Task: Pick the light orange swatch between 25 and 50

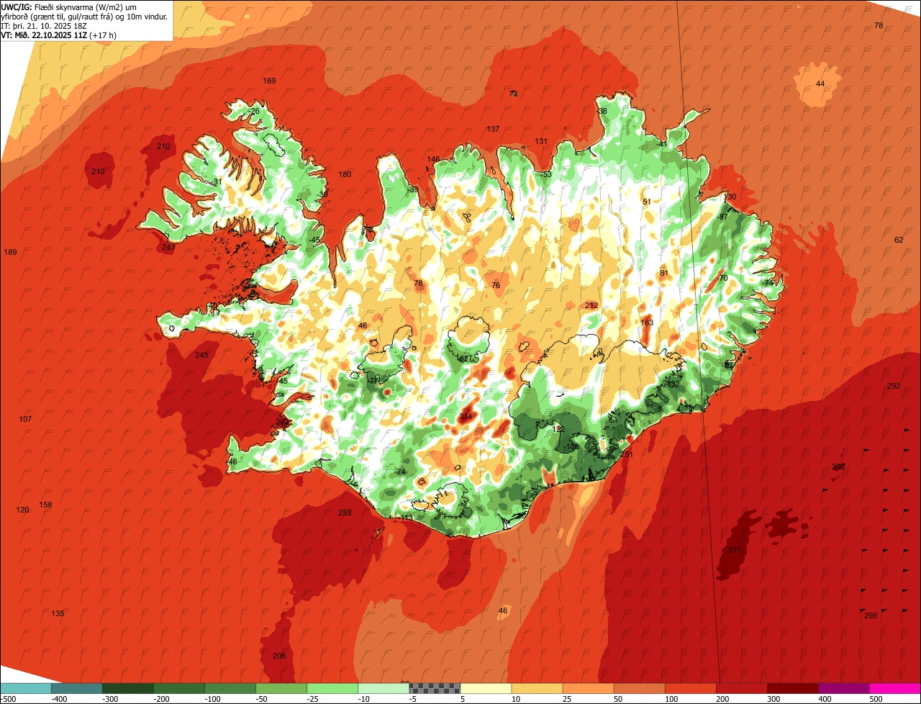Action: click(x=588, y=688)
